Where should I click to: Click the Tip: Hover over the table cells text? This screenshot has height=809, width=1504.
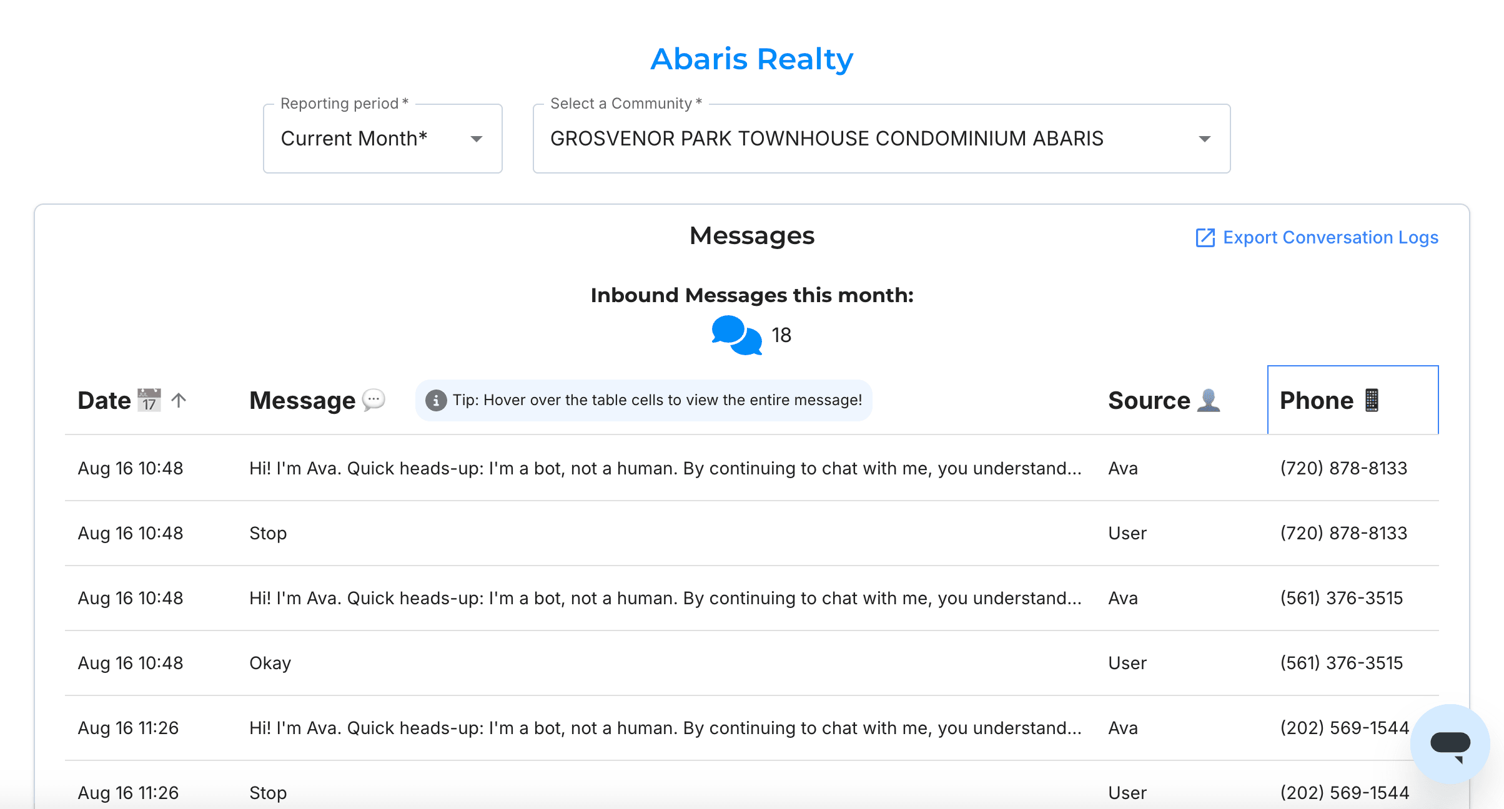(657, 400)
